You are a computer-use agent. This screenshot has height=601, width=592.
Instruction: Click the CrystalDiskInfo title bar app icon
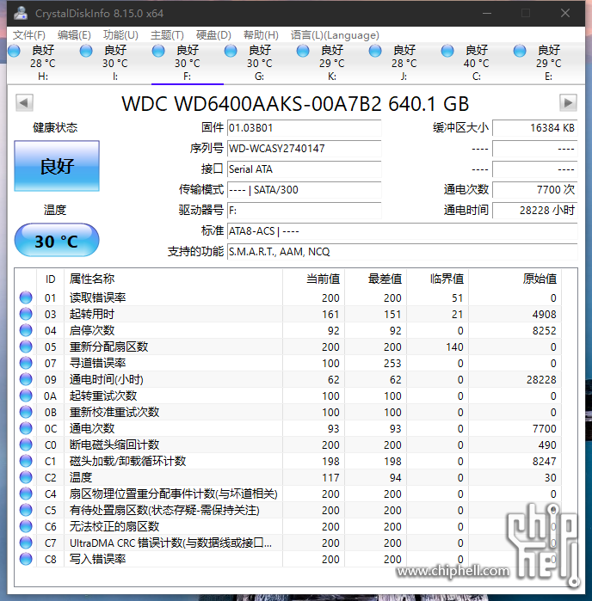point(21,14)
